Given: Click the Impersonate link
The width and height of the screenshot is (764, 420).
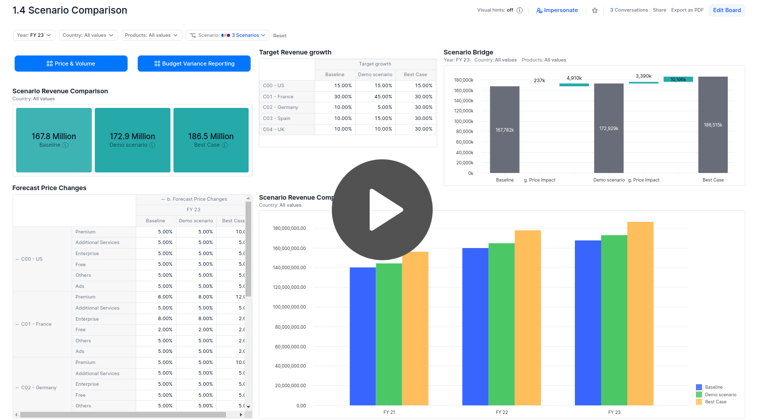Looking at the screenshot, I should tap(557, 10).
